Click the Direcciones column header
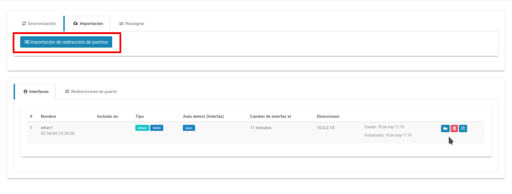The height and width of the screenshot is (194, 512). tap(328, 116)
